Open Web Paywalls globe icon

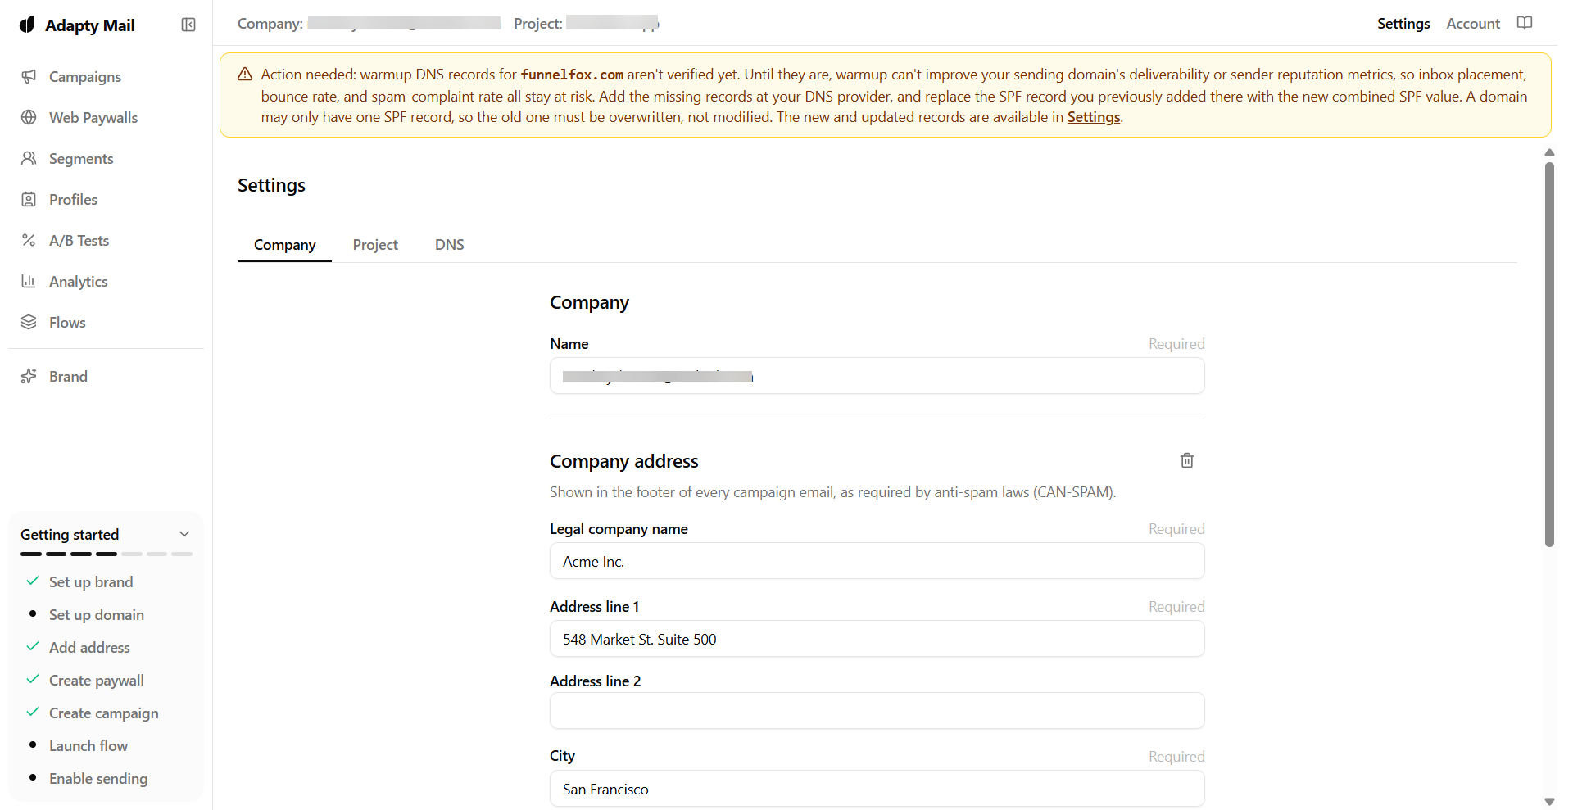pyautogui.click(x=29, y=117)
